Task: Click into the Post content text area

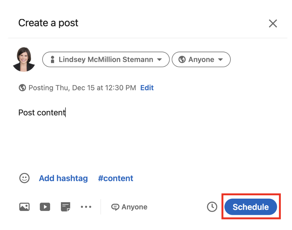Action: [121, 133]
